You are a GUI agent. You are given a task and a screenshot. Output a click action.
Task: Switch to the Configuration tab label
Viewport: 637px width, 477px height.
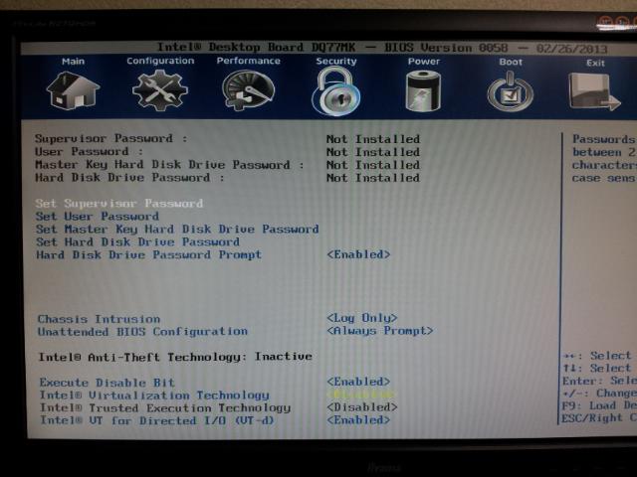[x=160, y=61]
